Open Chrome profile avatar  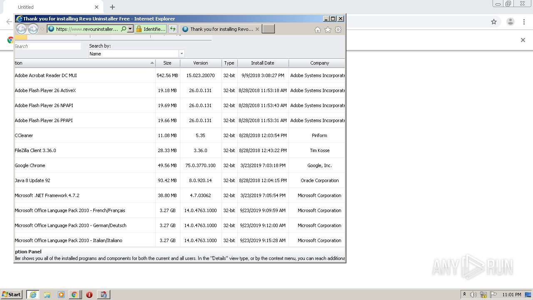click(x=510, y=22)
